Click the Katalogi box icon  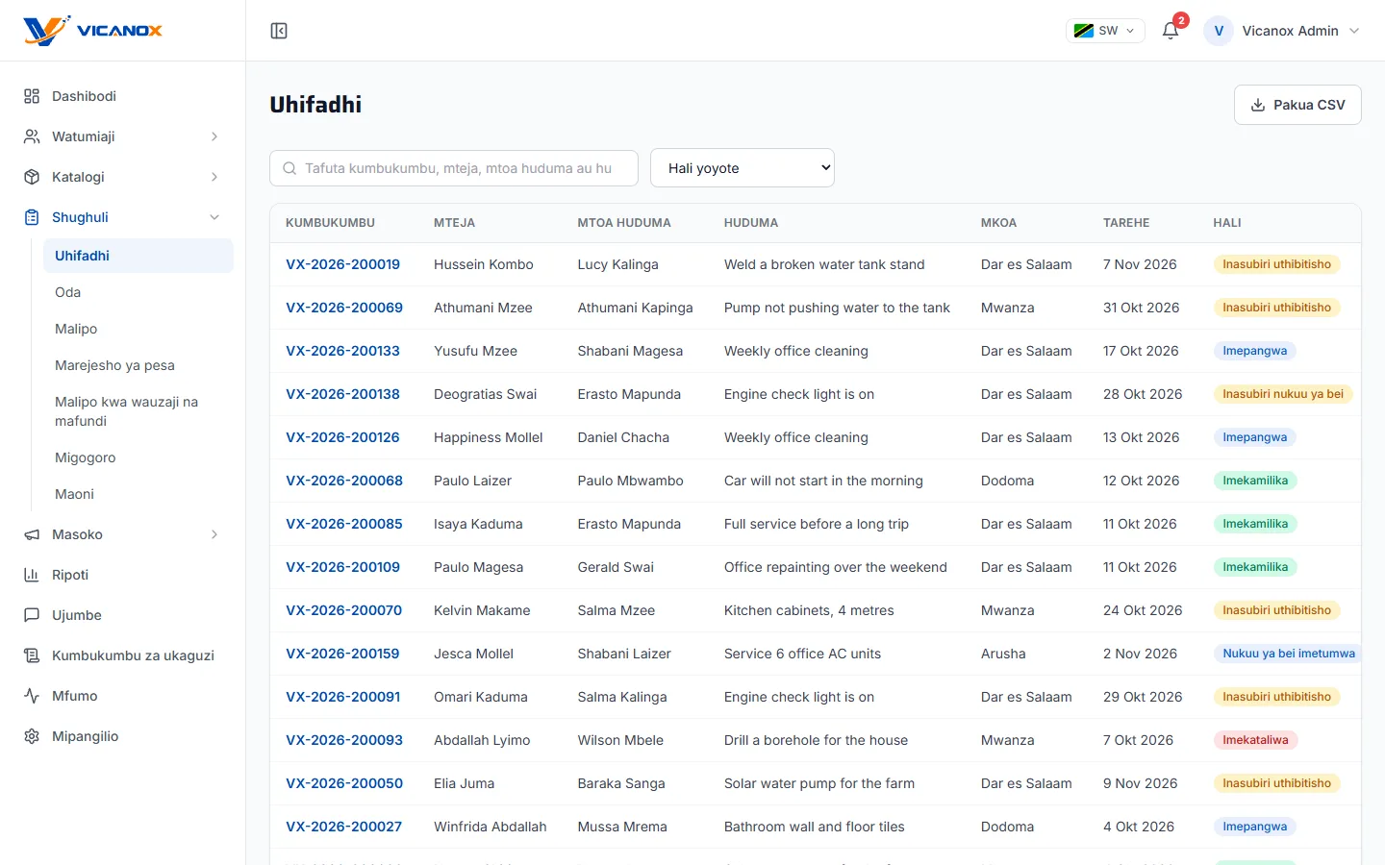point(32,177)
